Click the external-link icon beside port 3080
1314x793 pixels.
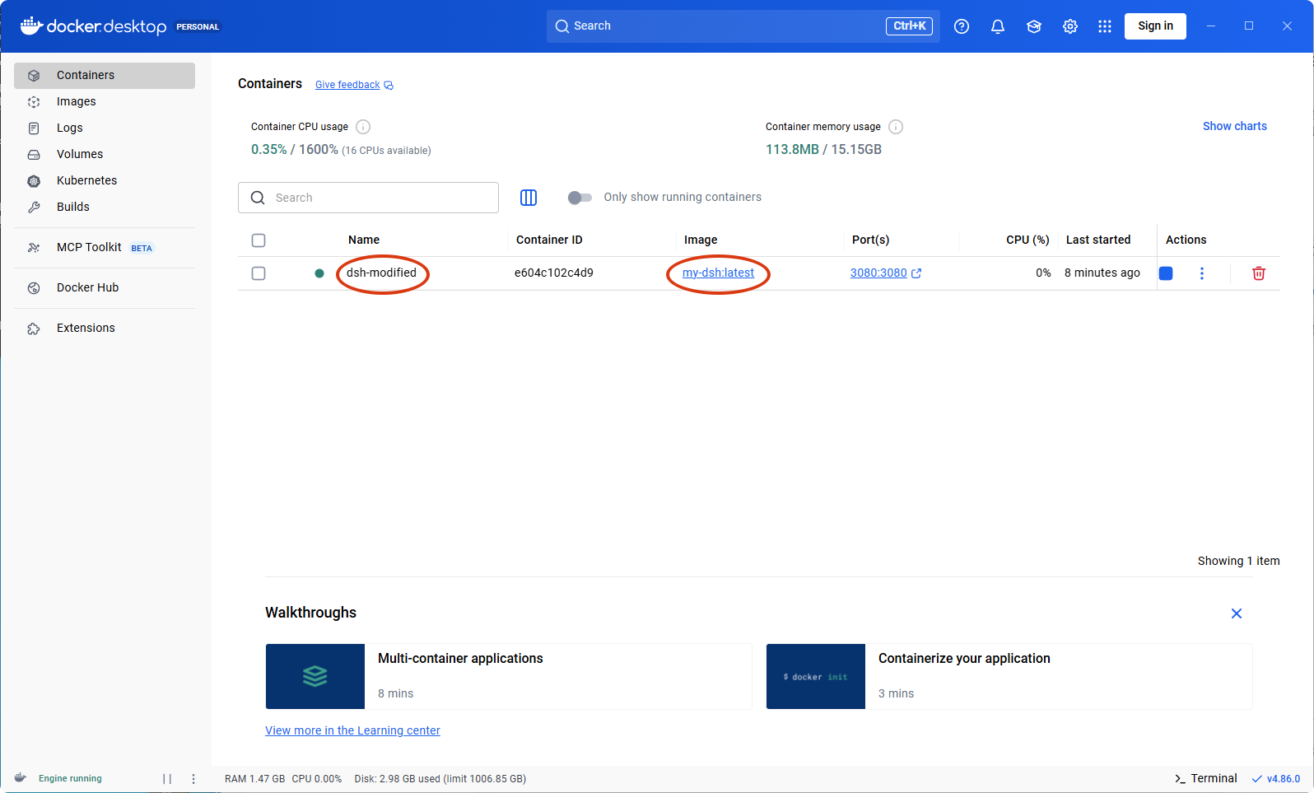point(916,273)
